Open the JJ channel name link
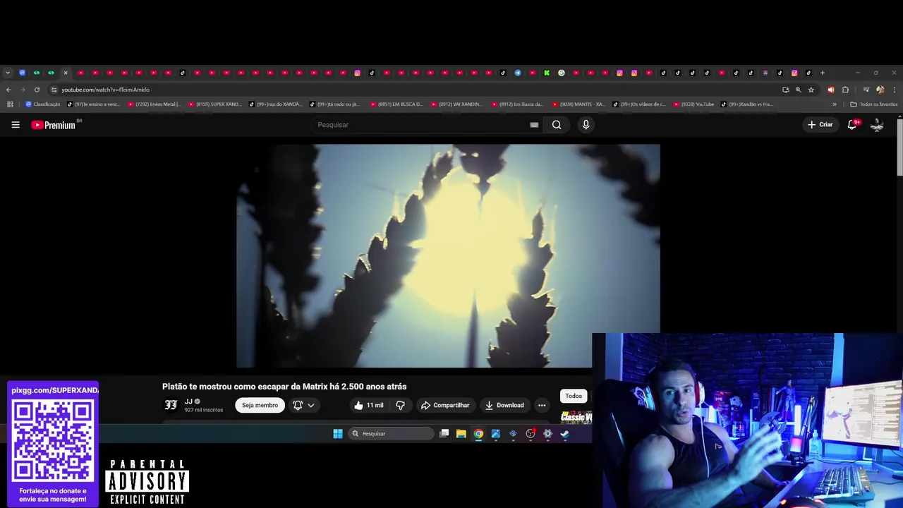 (188, 401)
